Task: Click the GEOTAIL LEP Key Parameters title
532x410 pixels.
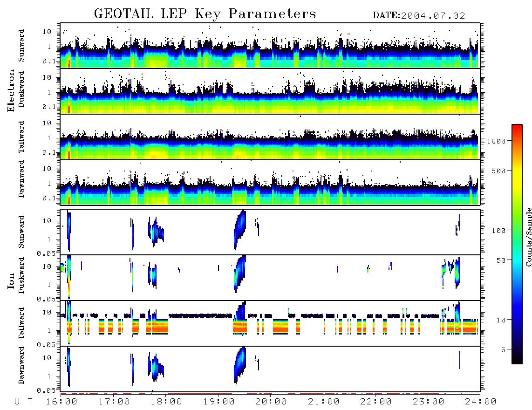Action: point(205,14)
